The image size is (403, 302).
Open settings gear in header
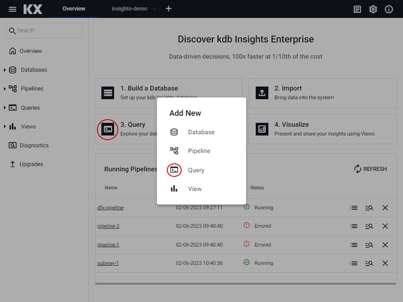[373, 9]
